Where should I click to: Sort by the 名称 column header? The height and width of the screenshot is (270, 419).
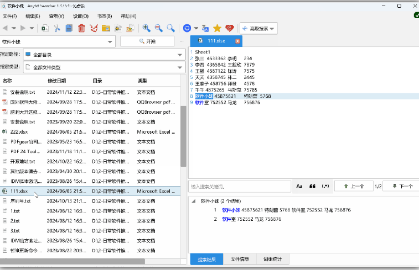pos(7,81)
